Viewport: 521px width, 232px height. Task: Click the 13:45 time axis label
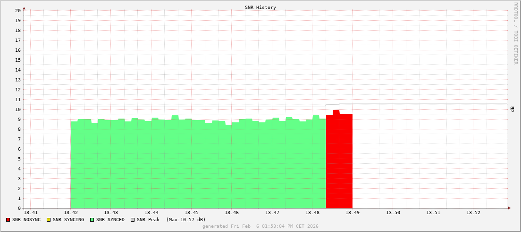pyautogui.click(x=192, y=213)
